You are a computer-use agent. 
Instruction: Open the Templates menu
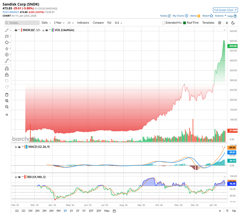(x=208, y=23)
